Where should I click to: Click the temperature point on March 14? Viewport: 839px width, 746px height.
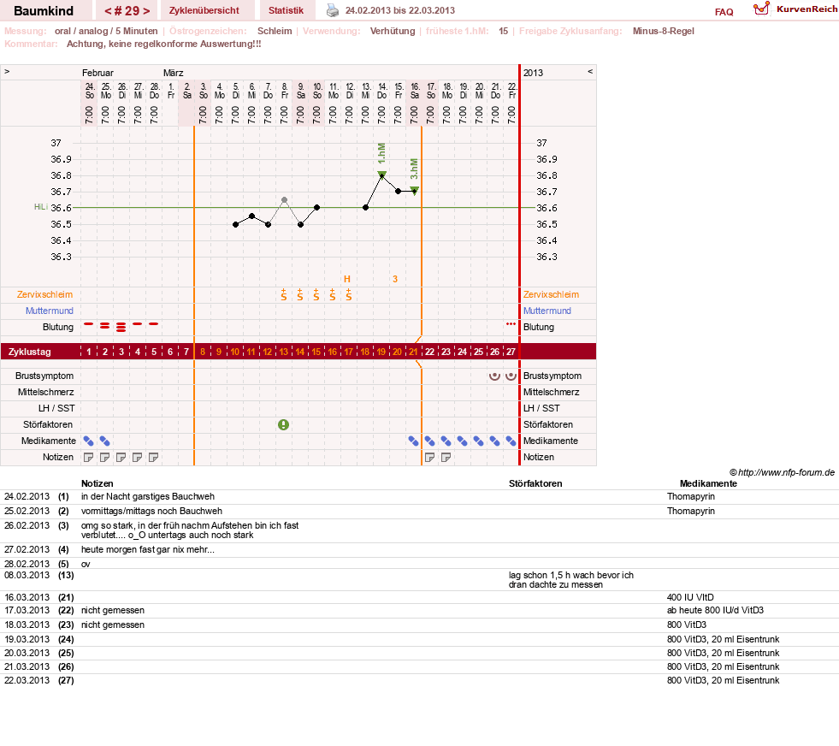point(382,175)
